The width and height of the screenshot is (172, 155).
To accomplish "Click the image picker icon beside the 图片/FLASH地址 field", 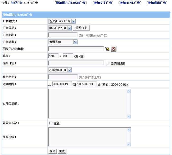I will pyautogui.click(x=107, y=49).
